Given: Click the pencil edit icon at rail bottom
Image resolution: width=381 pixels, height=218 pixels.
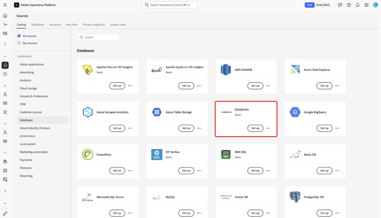Looking at the screenshot, I should pos(5,213).
